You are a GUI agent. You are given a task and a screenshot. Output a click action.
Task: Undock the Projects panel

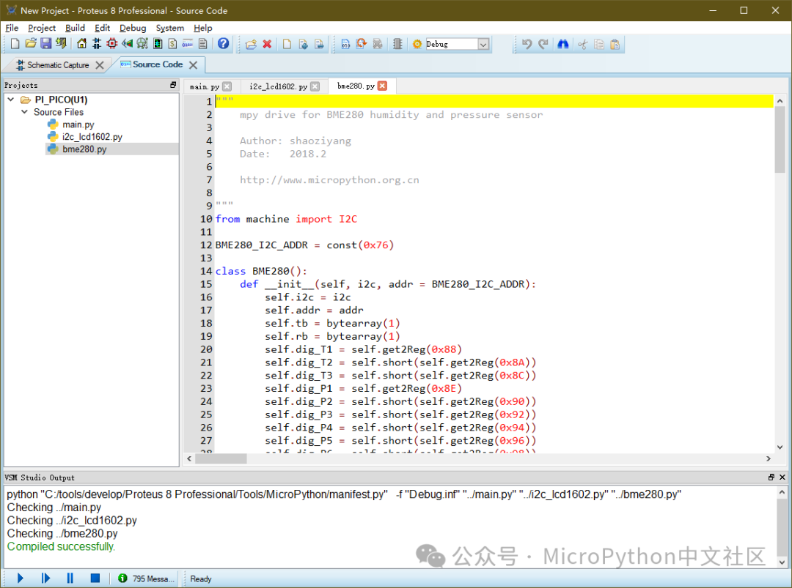click(173, 85)
